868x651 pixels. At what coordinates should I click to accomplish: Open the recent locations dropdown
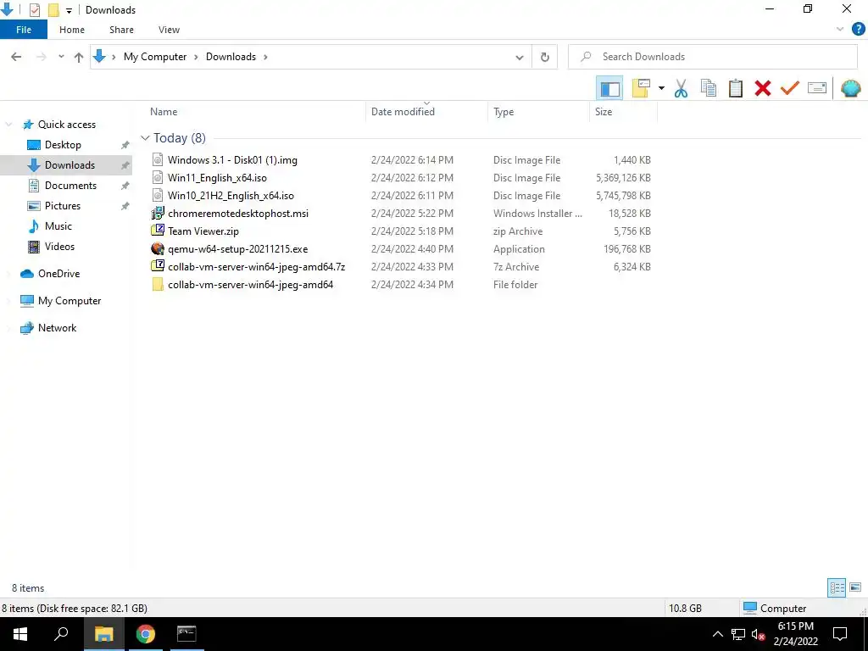click(61, 57)
